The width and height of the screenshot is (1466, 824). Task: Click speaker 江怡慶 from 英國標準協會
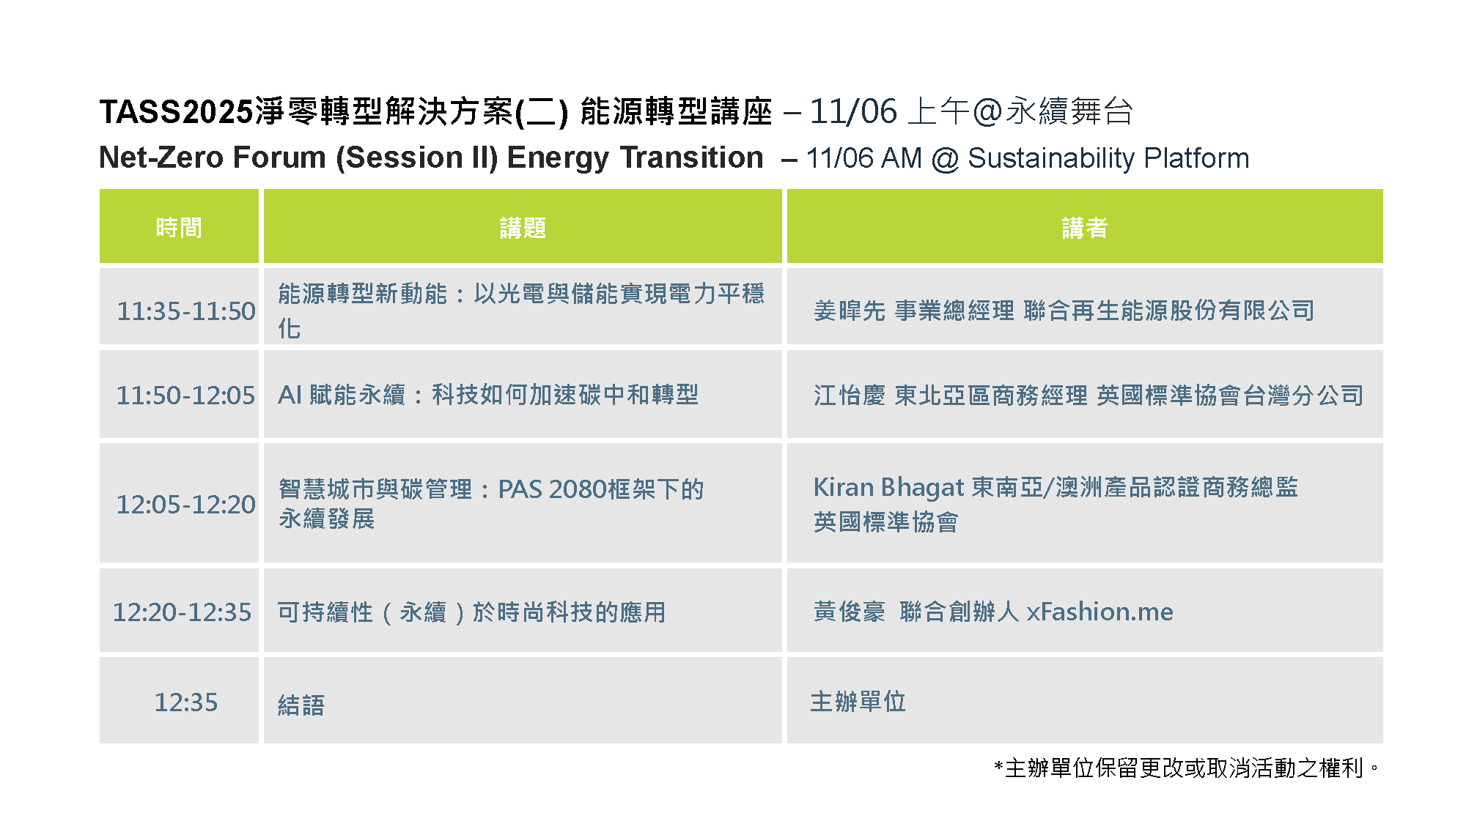[x=1088, y=396]
